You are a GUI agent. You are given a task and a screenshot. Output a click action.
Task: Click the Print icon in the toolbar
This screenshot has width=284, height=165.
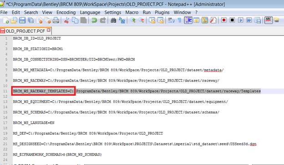[x=56, y=21]
